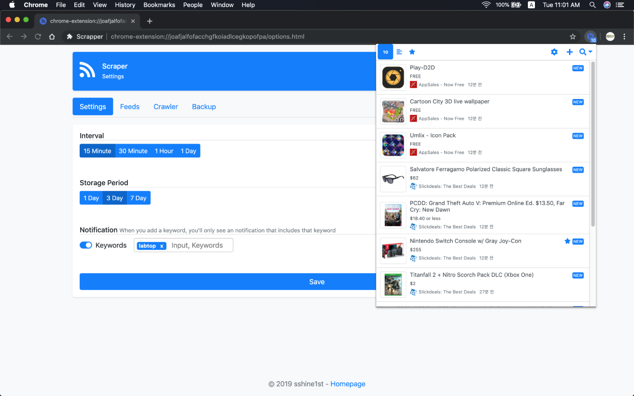Open the Homepage link in footer

(348, 384)
